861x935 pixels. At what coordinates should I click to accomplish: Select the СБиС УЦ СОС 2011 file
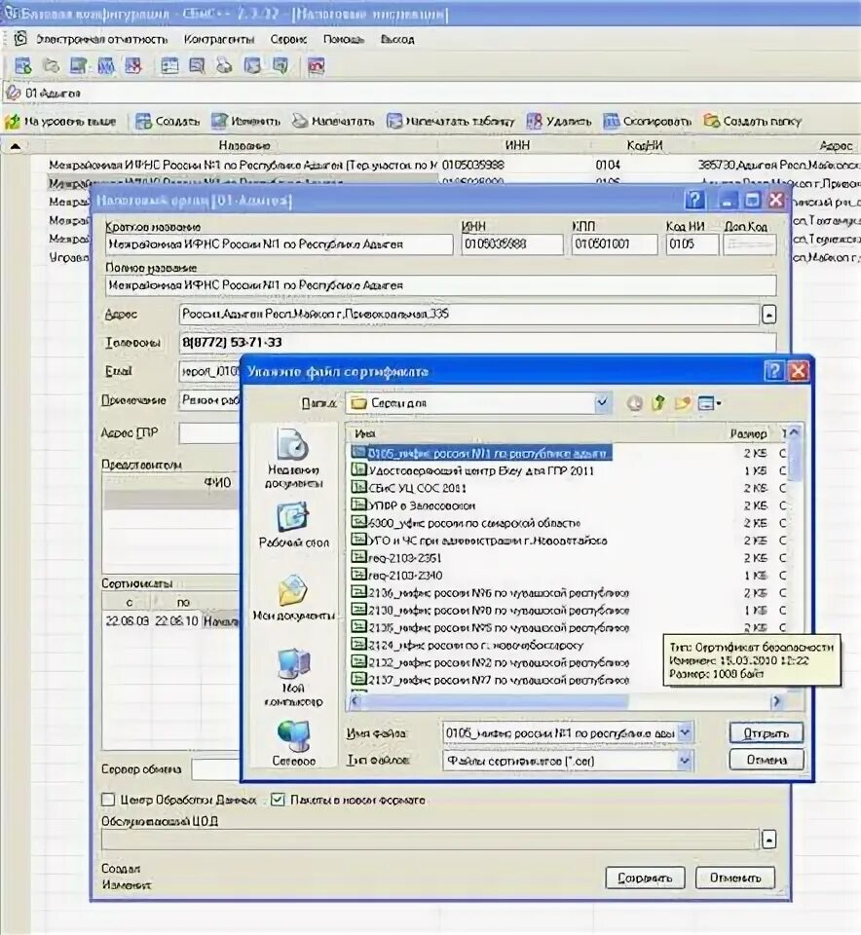click(409, 488)
